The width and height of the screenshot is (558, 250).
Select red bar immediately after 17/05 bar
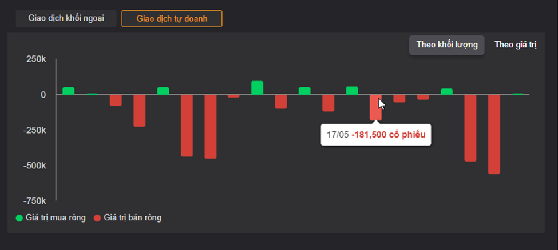399,99
